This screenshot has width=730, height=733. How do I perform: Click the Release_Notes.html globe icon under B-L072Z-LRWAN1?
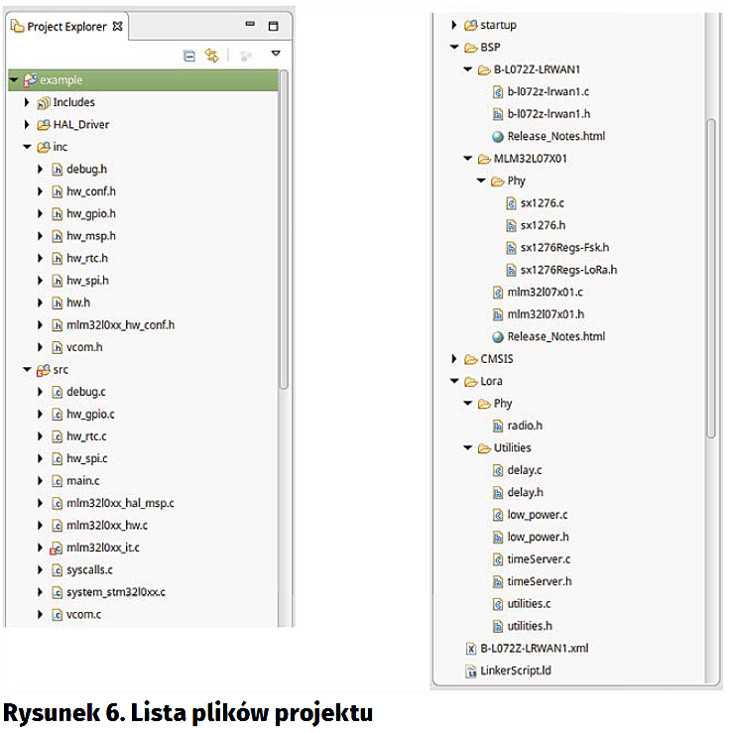[498, 136]
